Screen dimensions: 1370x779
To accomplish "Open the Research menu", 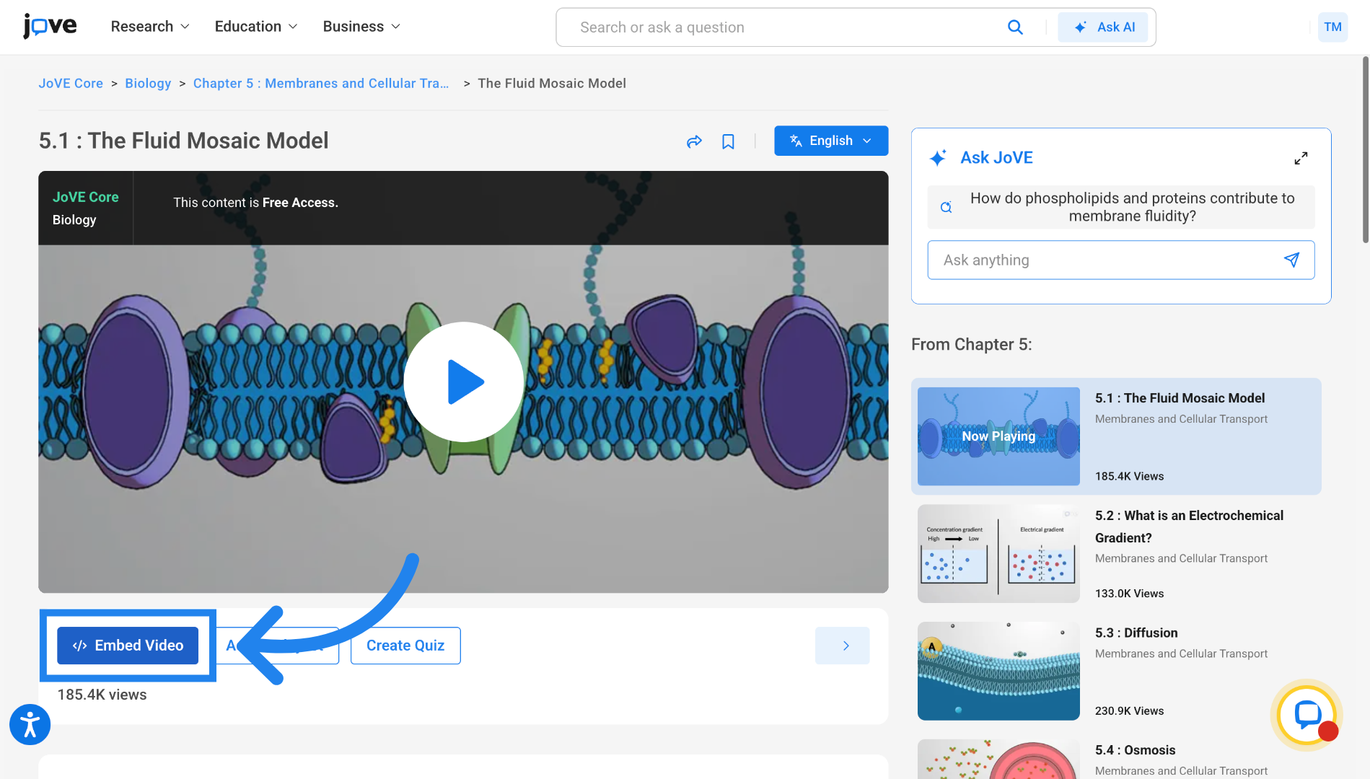I will pos(150,27).
